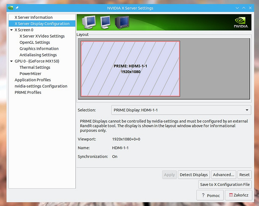259x206 pixels.
Task: Select the X Screen 0 entry
Action: click(x=42, y=30)
